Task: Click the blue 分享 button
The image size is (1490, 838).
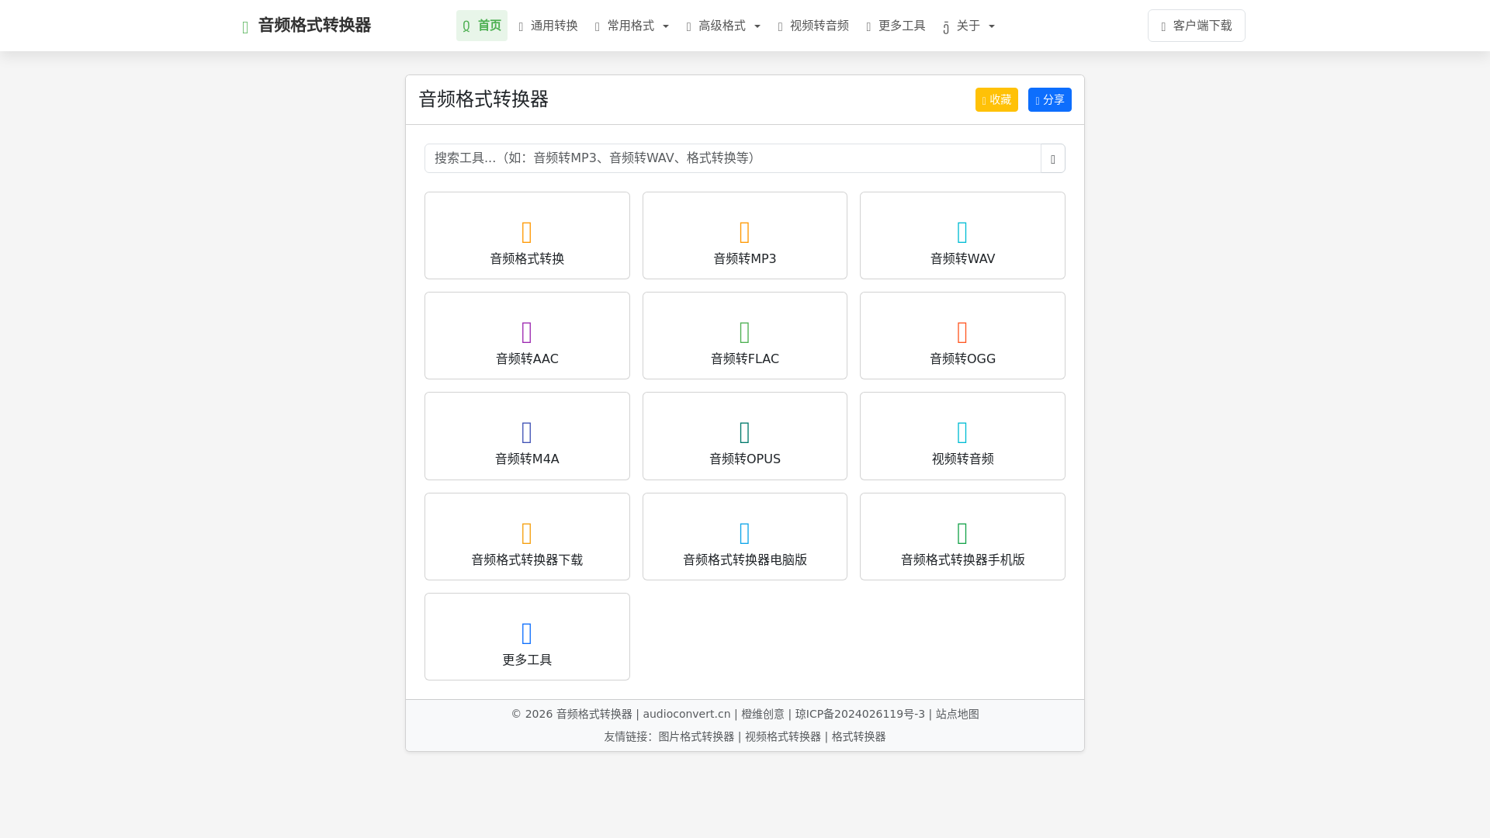Action: [1050, 99]
